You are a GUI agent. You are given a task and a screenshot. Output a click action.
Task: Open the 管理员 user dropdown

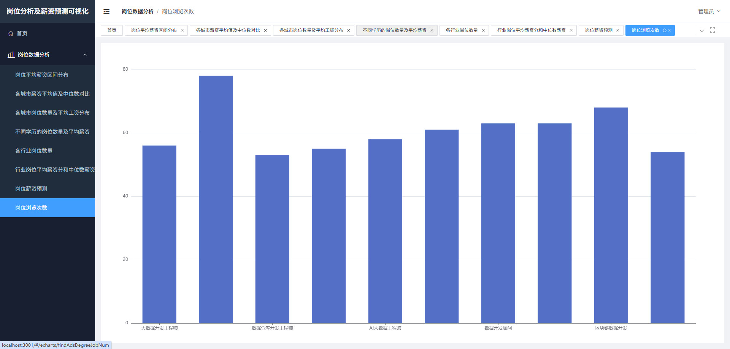[x=709, y=11]
